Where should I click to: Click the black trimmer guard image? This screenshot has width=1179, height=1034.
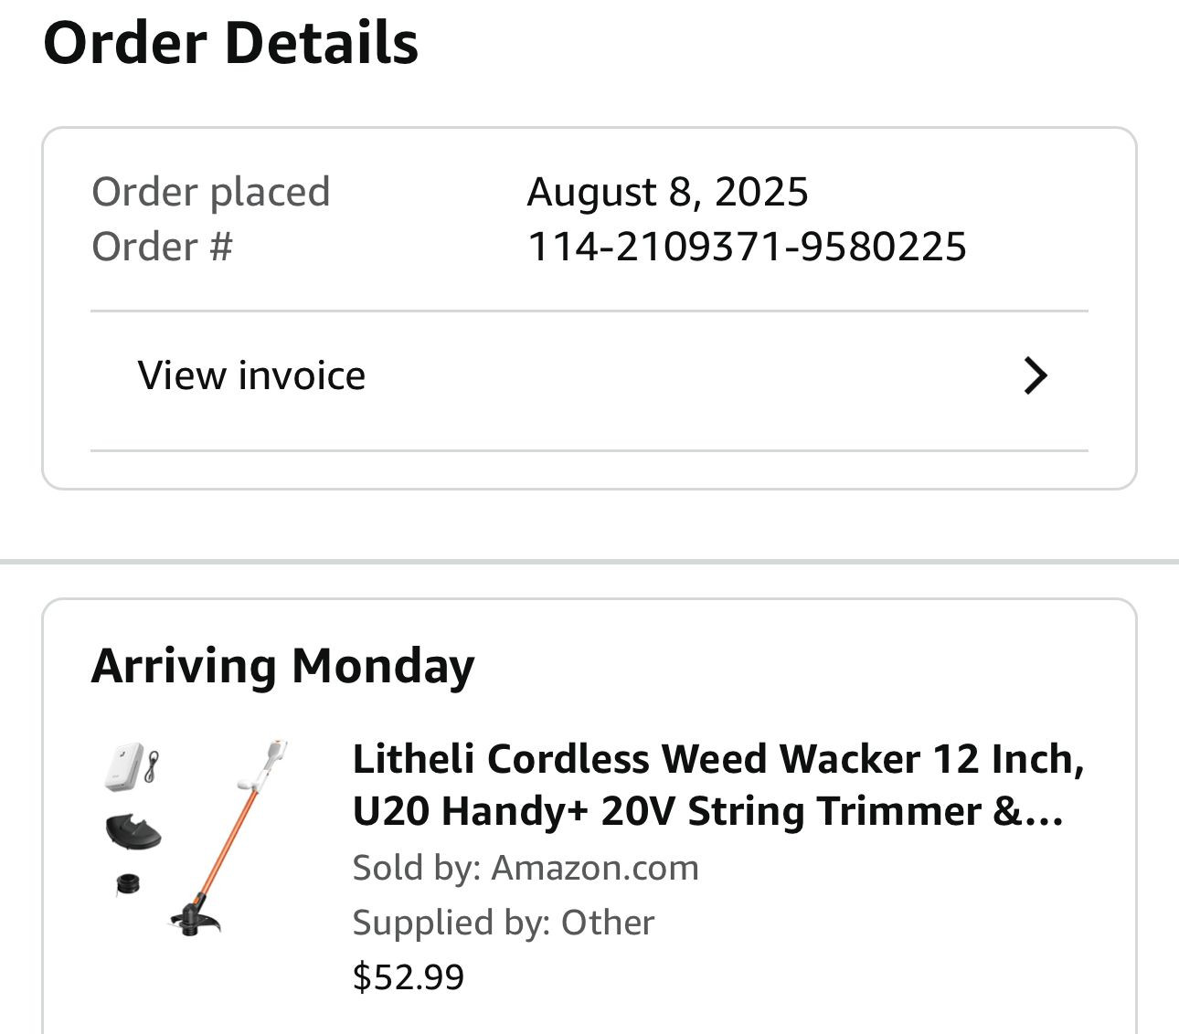click(133, 830)
